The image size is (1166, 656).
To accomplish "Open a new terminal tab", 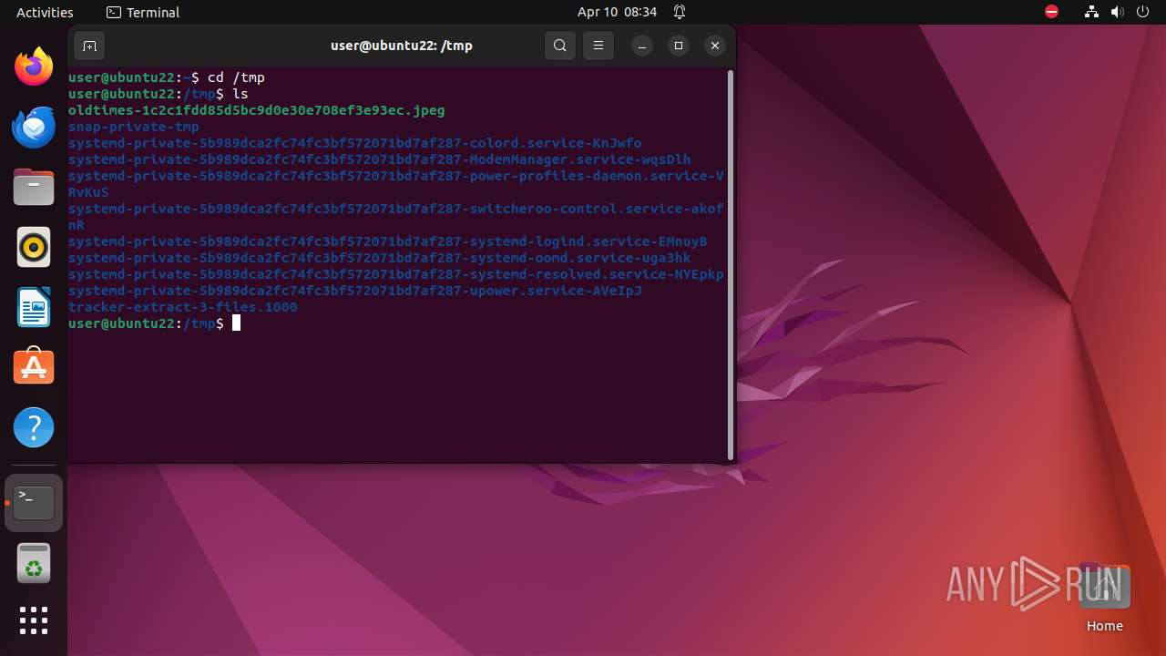I will 89,46.
